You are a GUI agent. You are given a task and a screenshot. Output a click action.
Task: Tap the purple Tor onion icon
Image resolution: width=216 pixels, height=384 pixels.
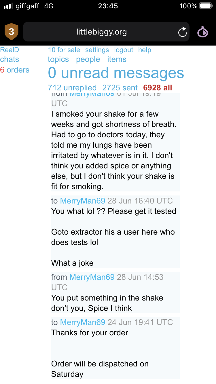pyautogui.click(x=202, y=32)
